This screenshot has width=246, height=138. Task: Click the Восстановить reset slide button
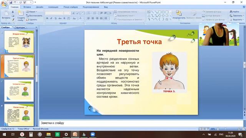point(34,16)
